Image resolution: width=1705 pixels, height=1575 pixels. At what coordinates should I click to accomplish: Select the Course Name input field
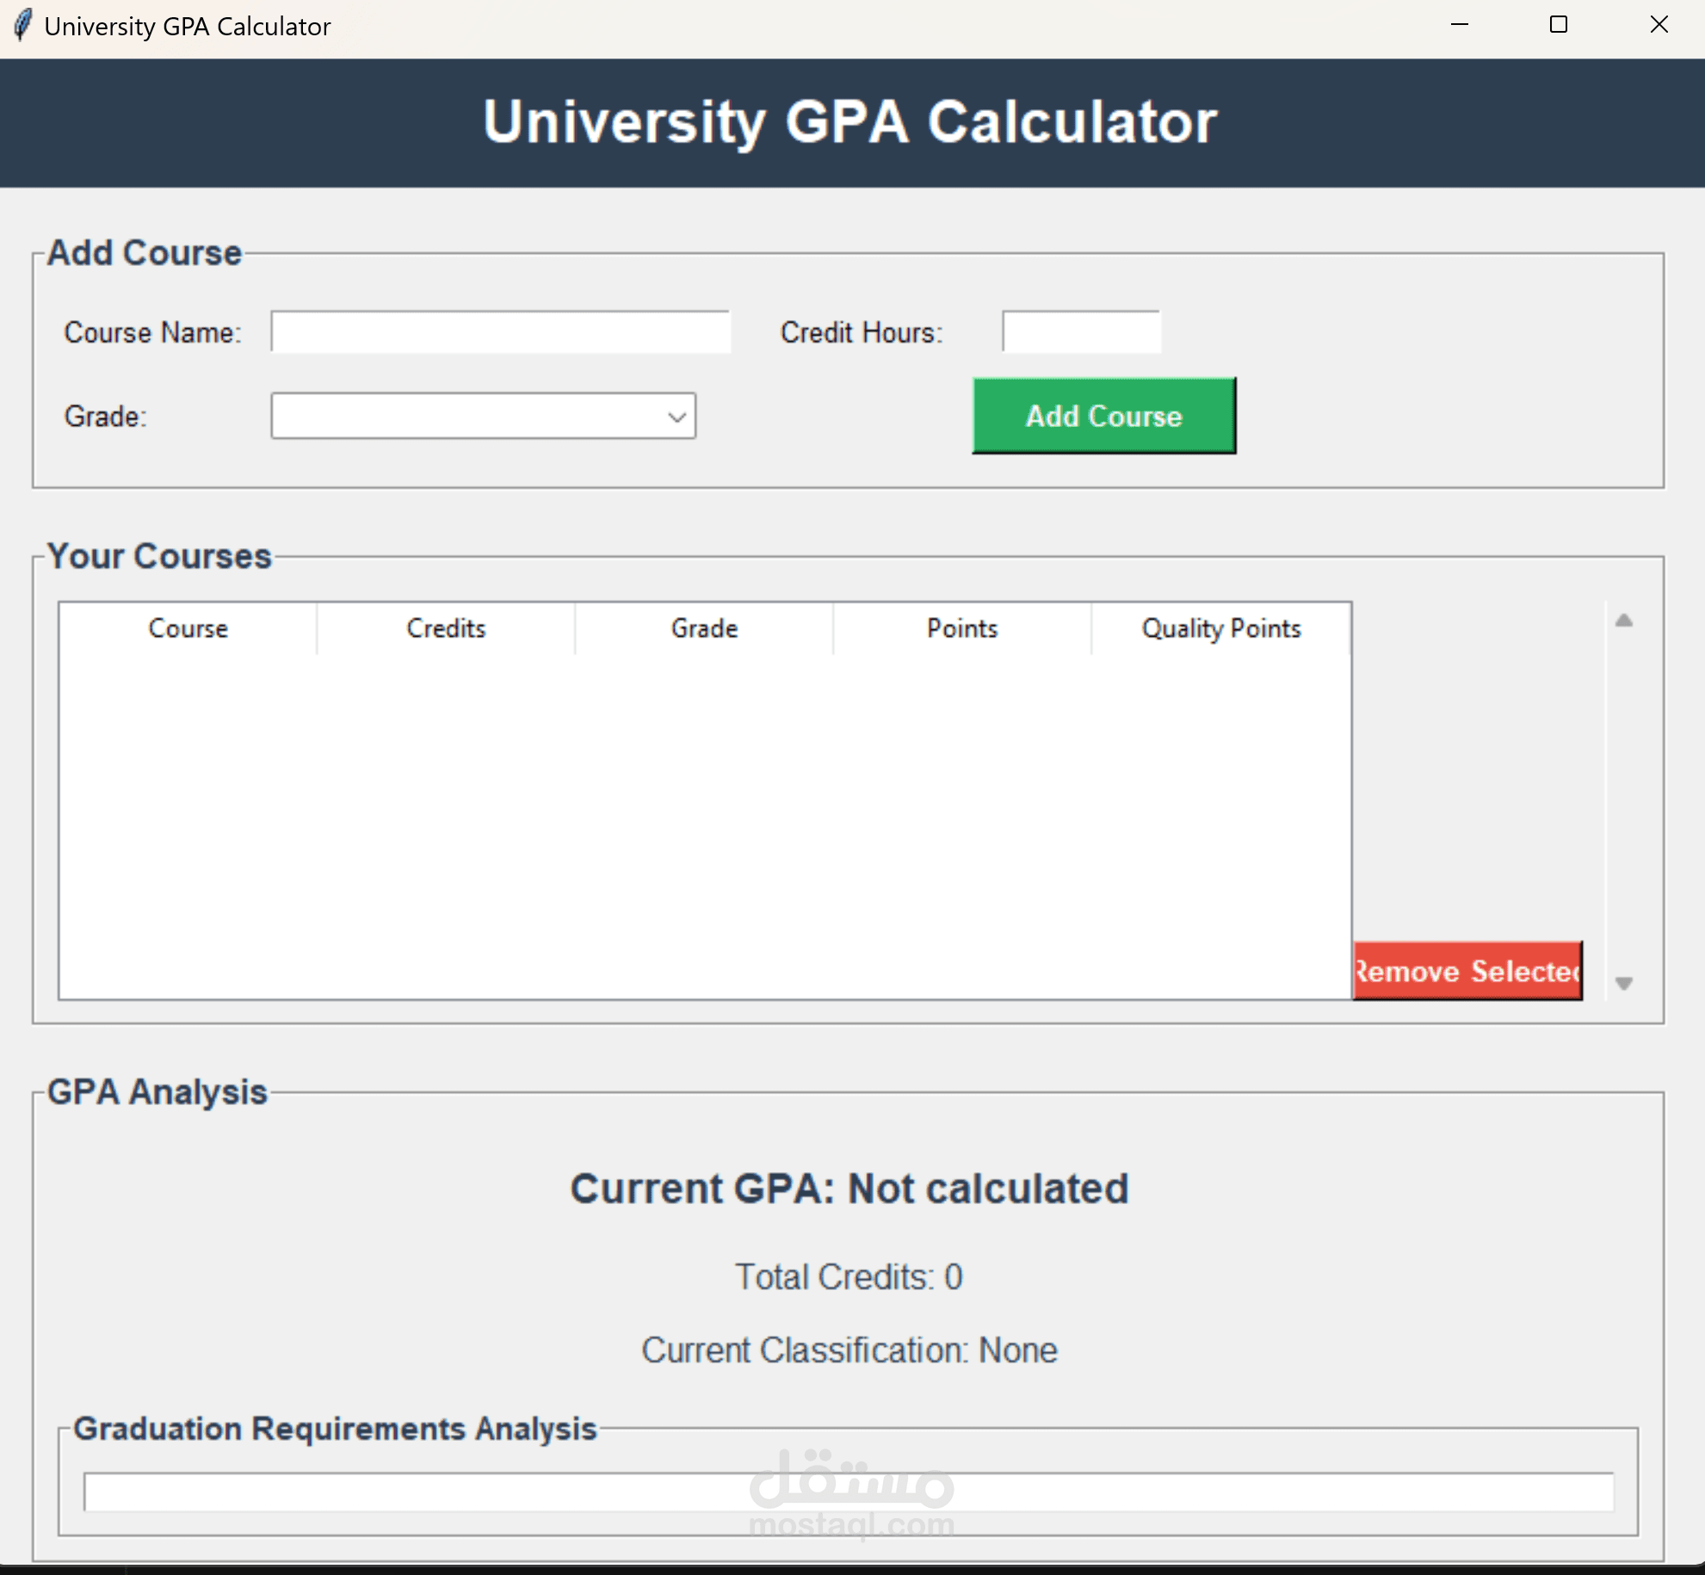coord(499,332)
